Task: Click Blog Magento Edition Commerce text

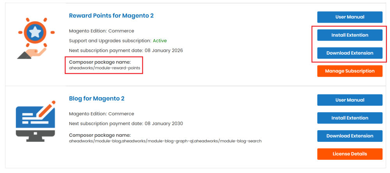Action: [101, 114]
